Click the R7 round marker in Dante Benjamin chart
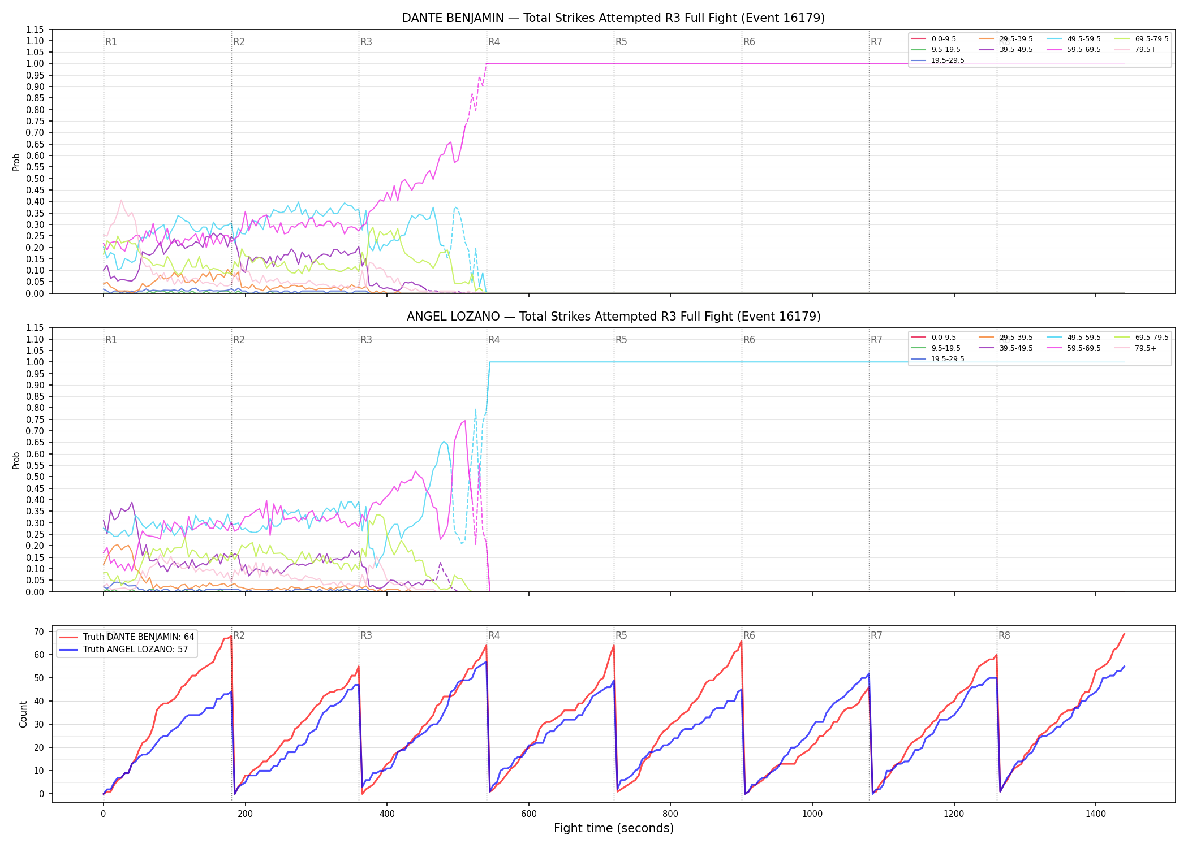1188x848 pixels. 876,42
